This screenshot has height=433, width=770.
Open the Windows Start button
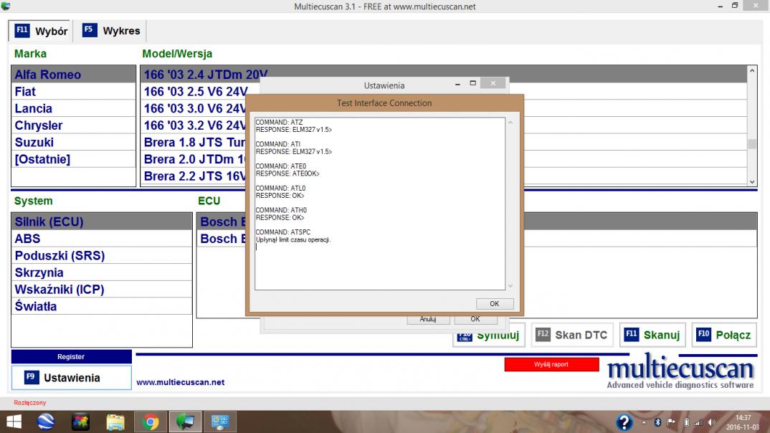[x=14, y=422]
